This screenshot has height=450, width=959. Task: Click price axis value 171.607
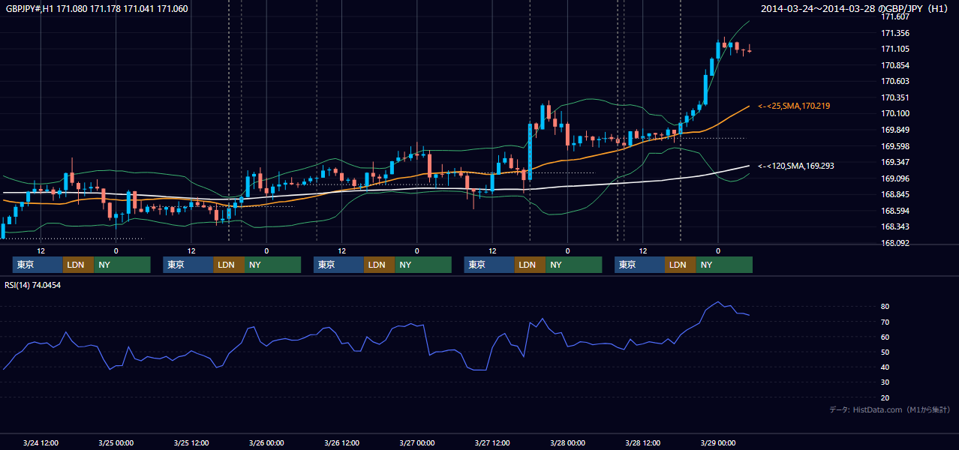pyautogui.click(x=895, y=17)
